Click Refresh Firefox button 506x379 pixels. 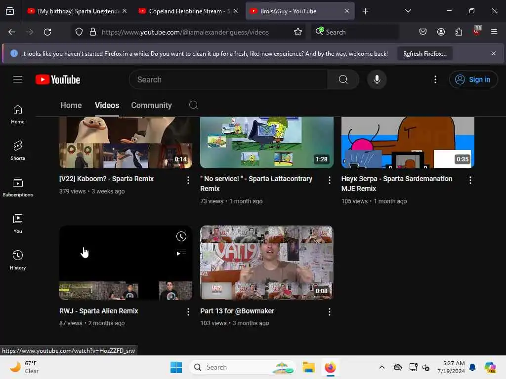coord(424,53)
